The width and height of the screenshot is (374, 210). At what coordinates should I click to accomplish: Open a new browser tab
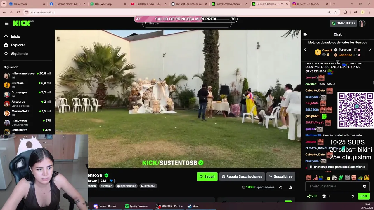(x=334, y=4)
